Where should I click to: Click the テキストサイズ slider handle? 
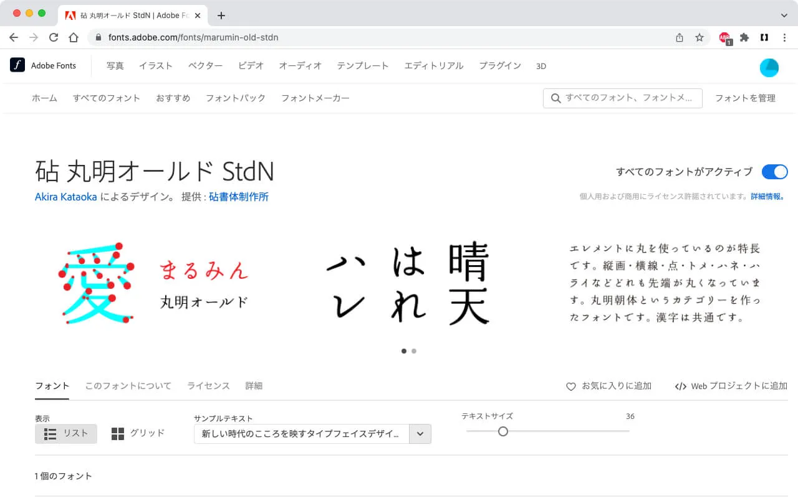click(x=503, y=431)
